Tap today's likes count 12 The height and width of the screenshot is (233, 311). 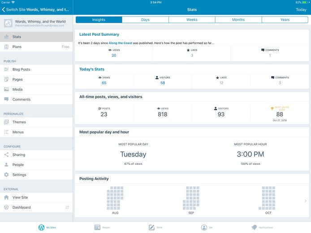(x=221, y=83)
